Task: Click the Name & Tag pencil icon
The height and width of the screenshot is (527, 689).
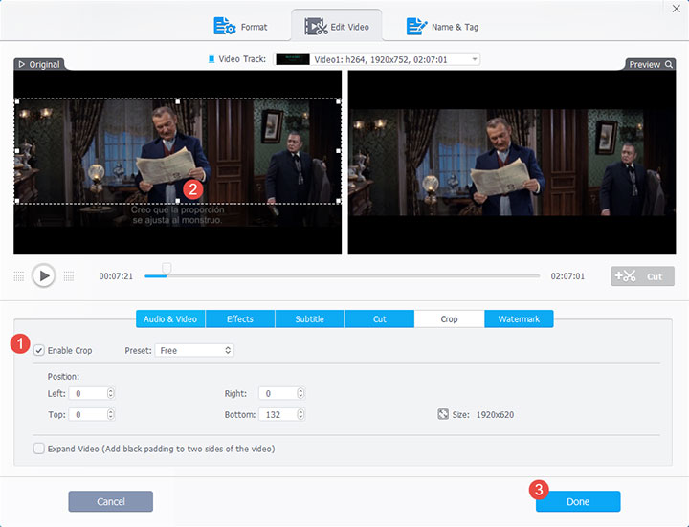Action: pos(416,27)
